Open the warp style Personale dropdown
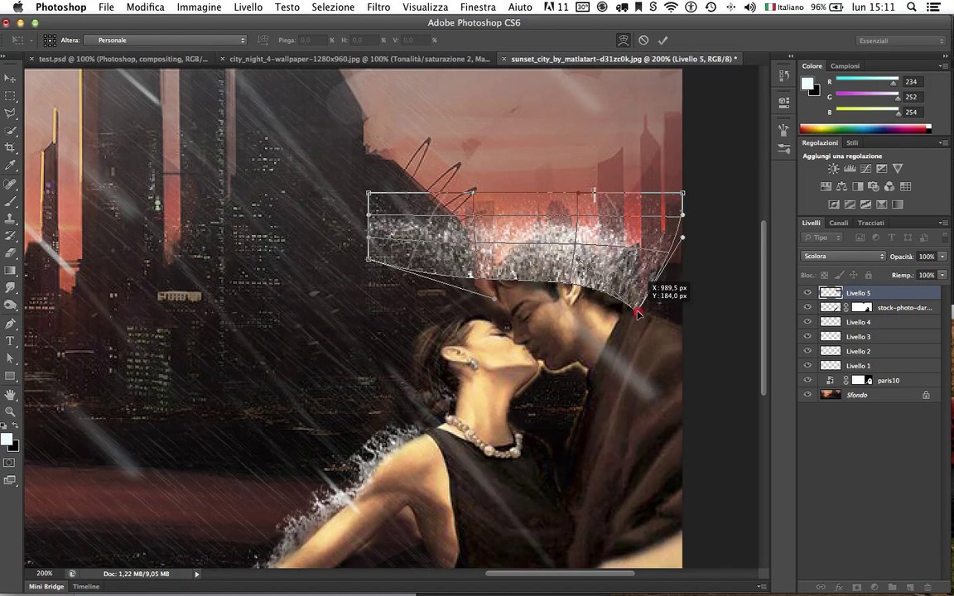 (x=165, y=40)
